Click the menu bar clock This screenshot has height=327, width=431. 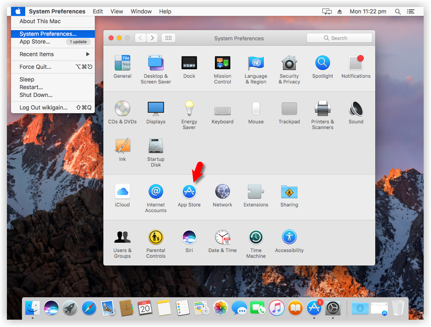[368, 11]
